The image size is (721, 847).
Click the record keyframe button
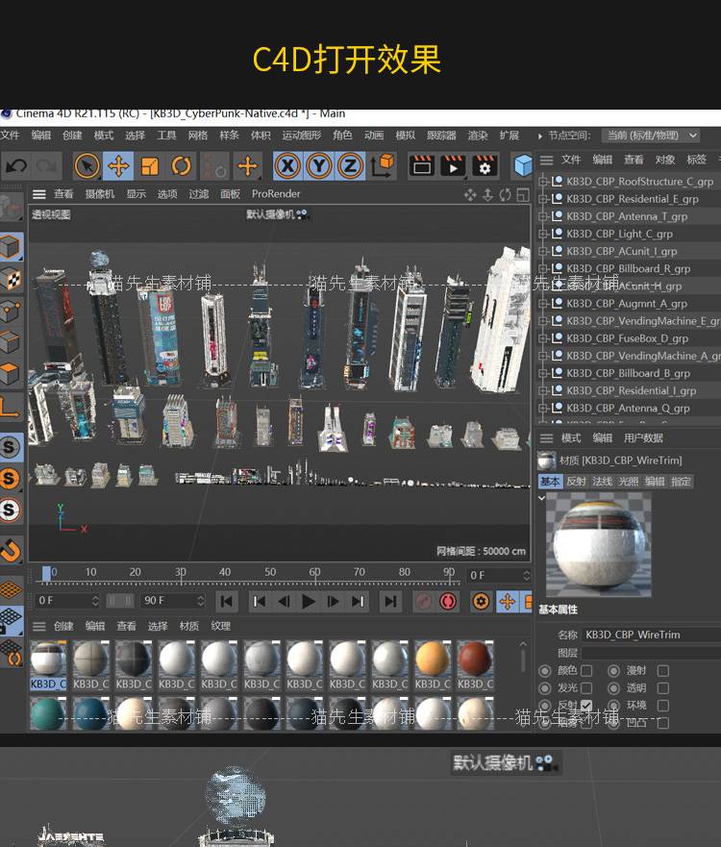(x=423, y=601)
